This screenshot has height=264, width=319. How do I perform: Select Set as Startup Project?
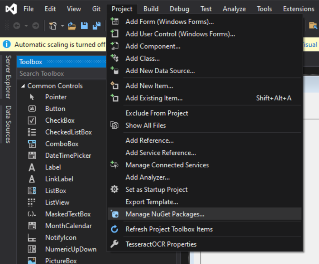click(204, 189)
